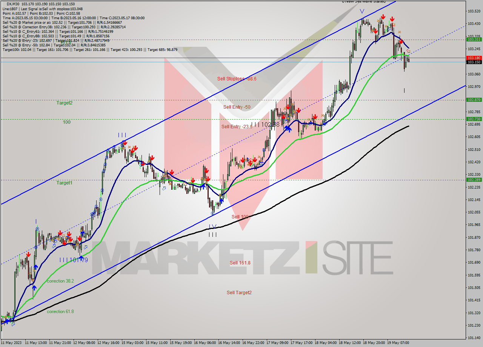This screenshot has width=483, height=347.
Task: Click the '11 May 2023' date label
Action: 11,343
